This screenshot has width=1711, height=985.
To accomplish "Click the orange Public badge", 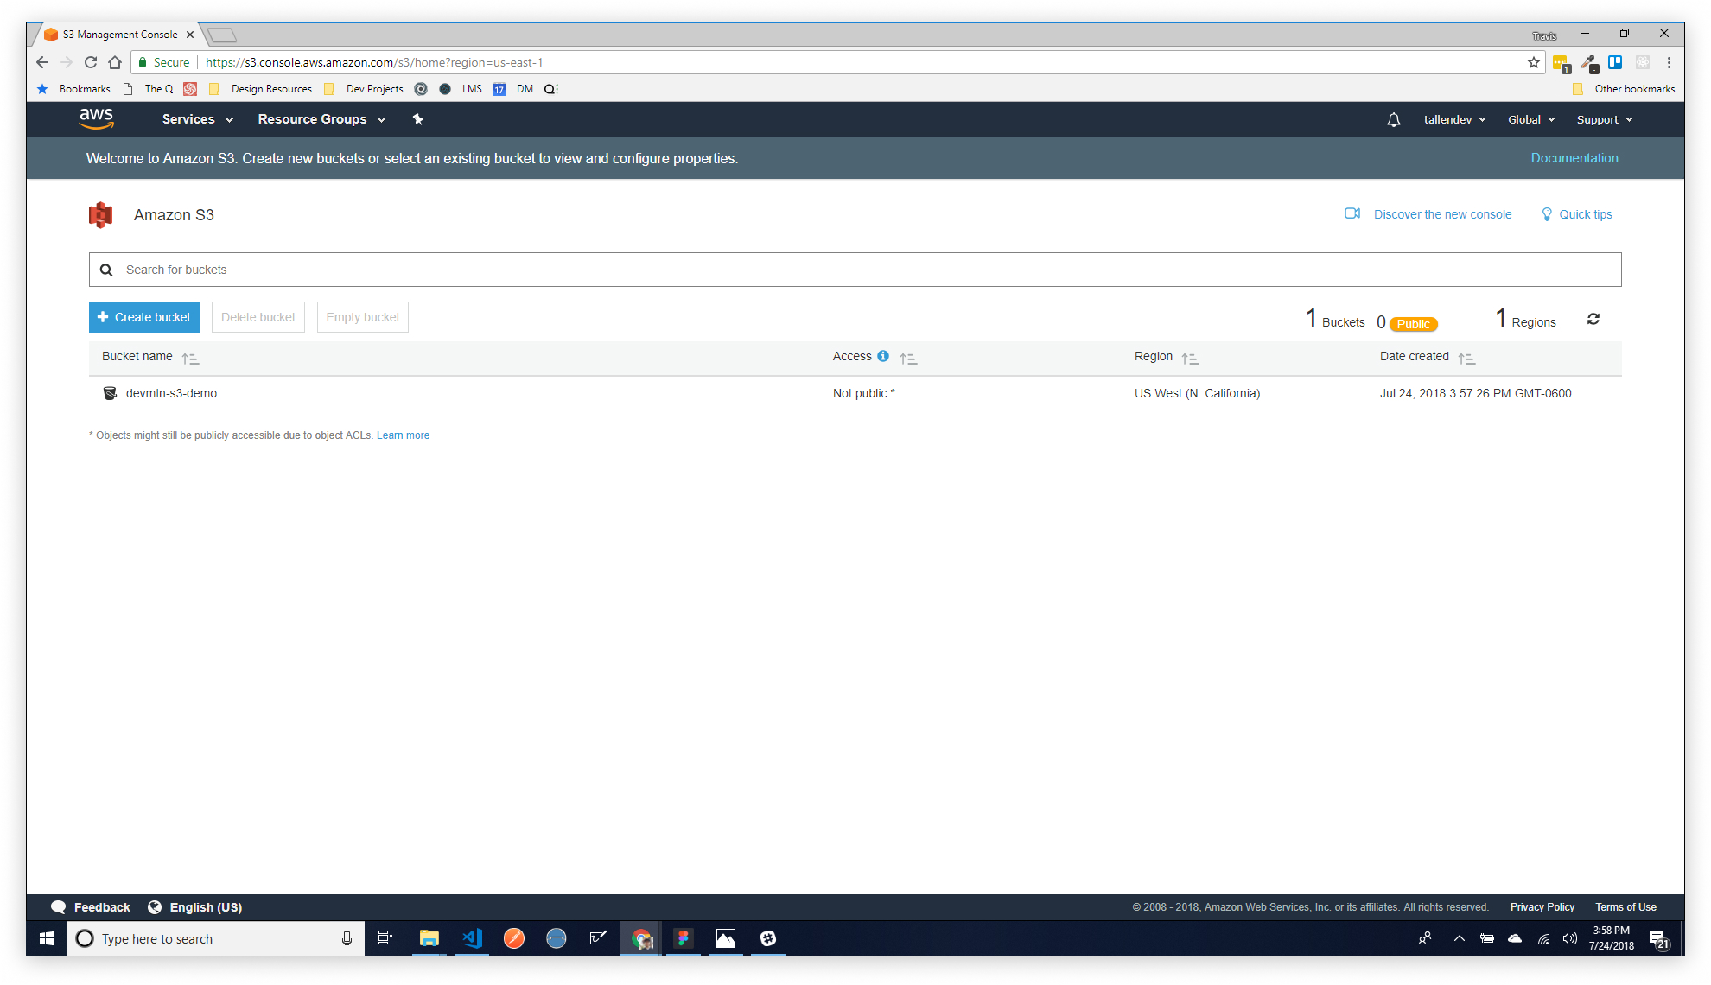I will click(1413, 324).
